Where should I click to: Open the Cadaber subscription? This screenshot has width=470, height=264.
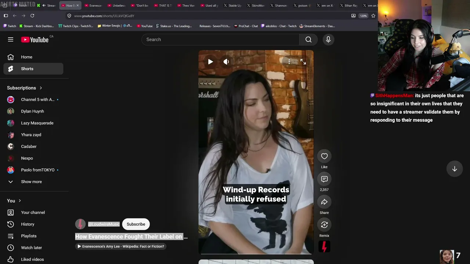pyautogui.click(x=33, y=147)
